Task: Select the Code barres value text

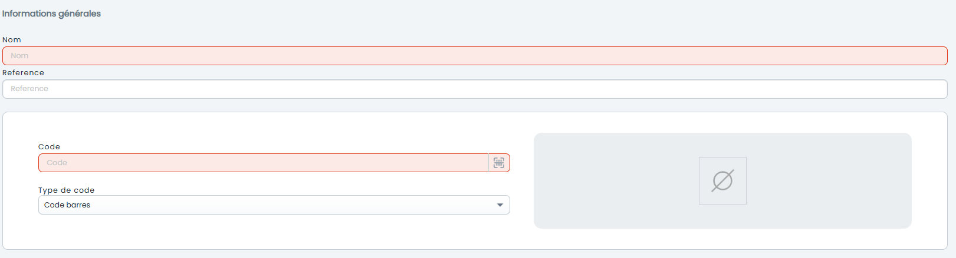Action: coord(67,205)
